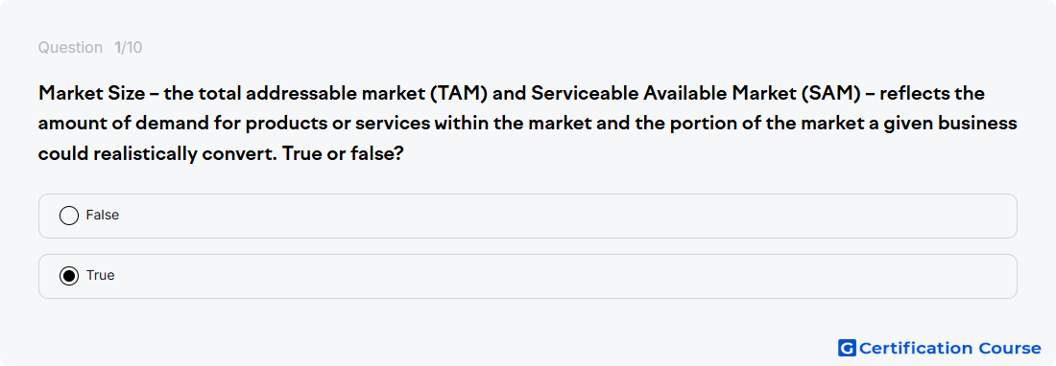Screen dimensions: 1056x366
Task: Select the True radio button
Action: pyautogui.click(x=69, y=276)
